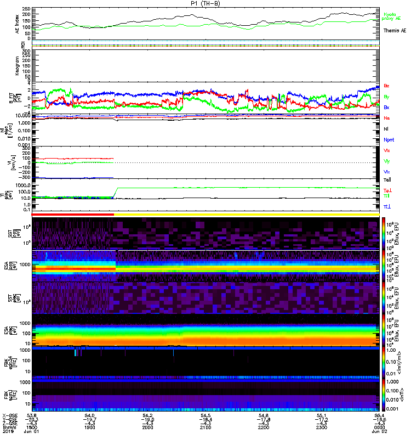Click the plot title "P1 (TH-B)"
The width and height of the screenshot is (411, 439).
pyautogui.click(x=205, y=3)
